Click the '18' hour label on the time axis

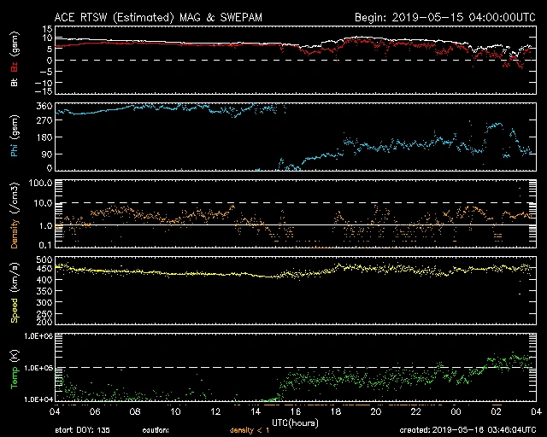point(336,412)
